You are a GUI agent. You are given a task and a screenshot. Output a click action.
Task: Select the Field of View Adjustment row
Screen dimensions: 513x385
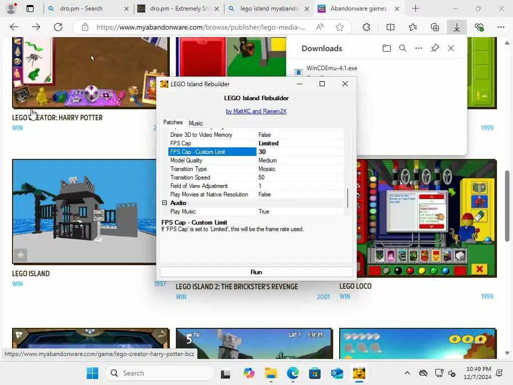256,186
